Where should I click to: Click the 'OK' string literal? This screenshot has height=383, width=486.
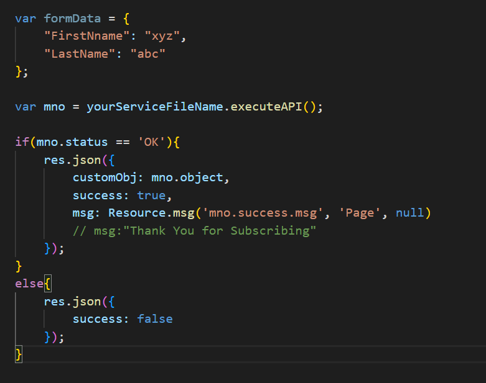(151, 142)
